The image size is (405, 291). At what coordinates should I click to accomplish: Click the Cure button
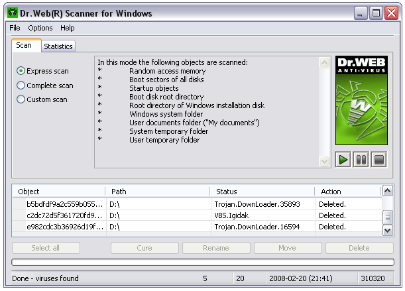pos(145,248)
